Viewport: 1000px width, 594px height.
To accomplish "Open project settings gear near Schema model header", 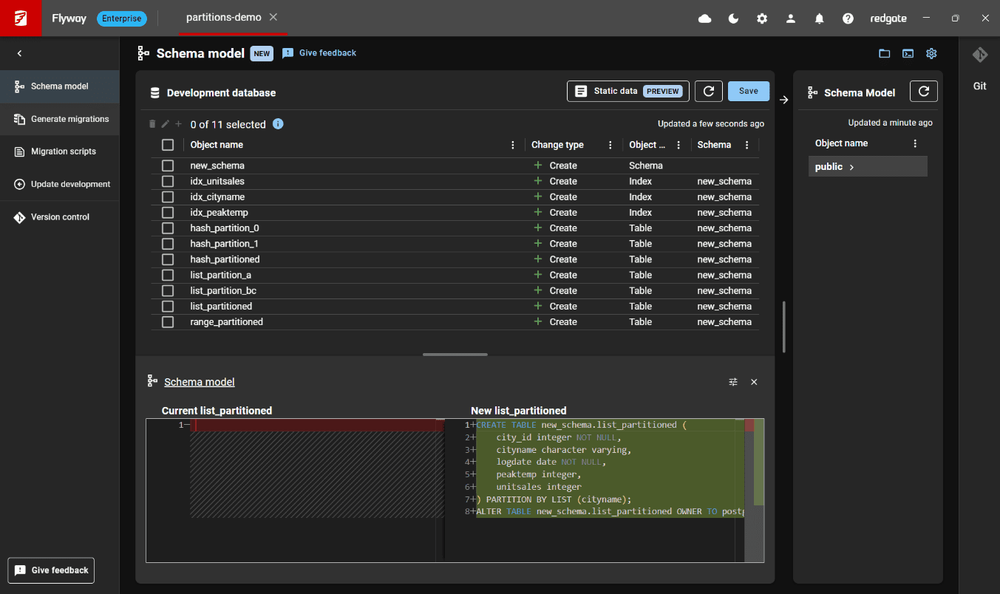I will (x=931, y=53).
